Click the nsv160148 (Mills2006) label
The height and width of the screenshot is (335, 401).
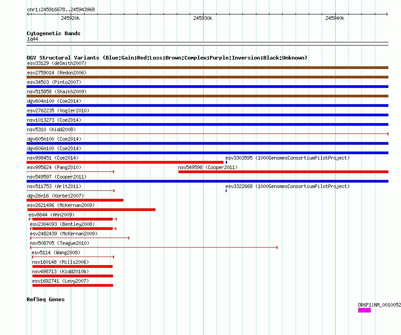click(x=60, y=262)
